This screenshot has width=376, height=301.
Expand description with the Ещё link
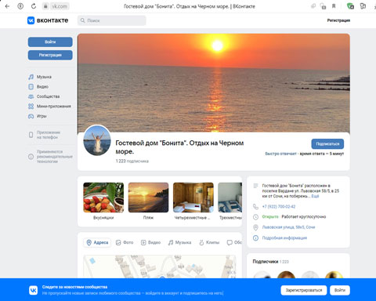pyautogui.click(x=315, y=196)
